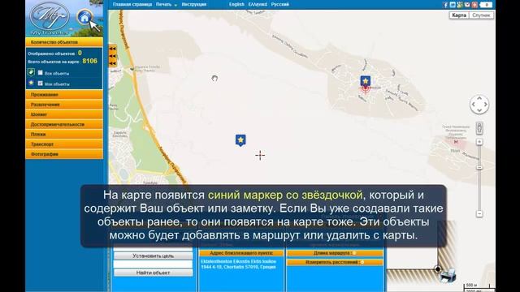Click the share counter bubble
520x292 pixels.
tap(486, 5)
